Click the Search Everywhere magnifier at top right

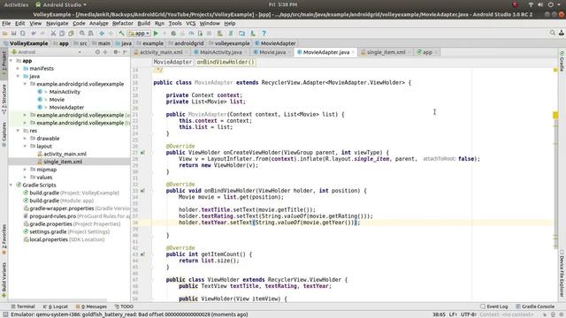click(552, 33)
